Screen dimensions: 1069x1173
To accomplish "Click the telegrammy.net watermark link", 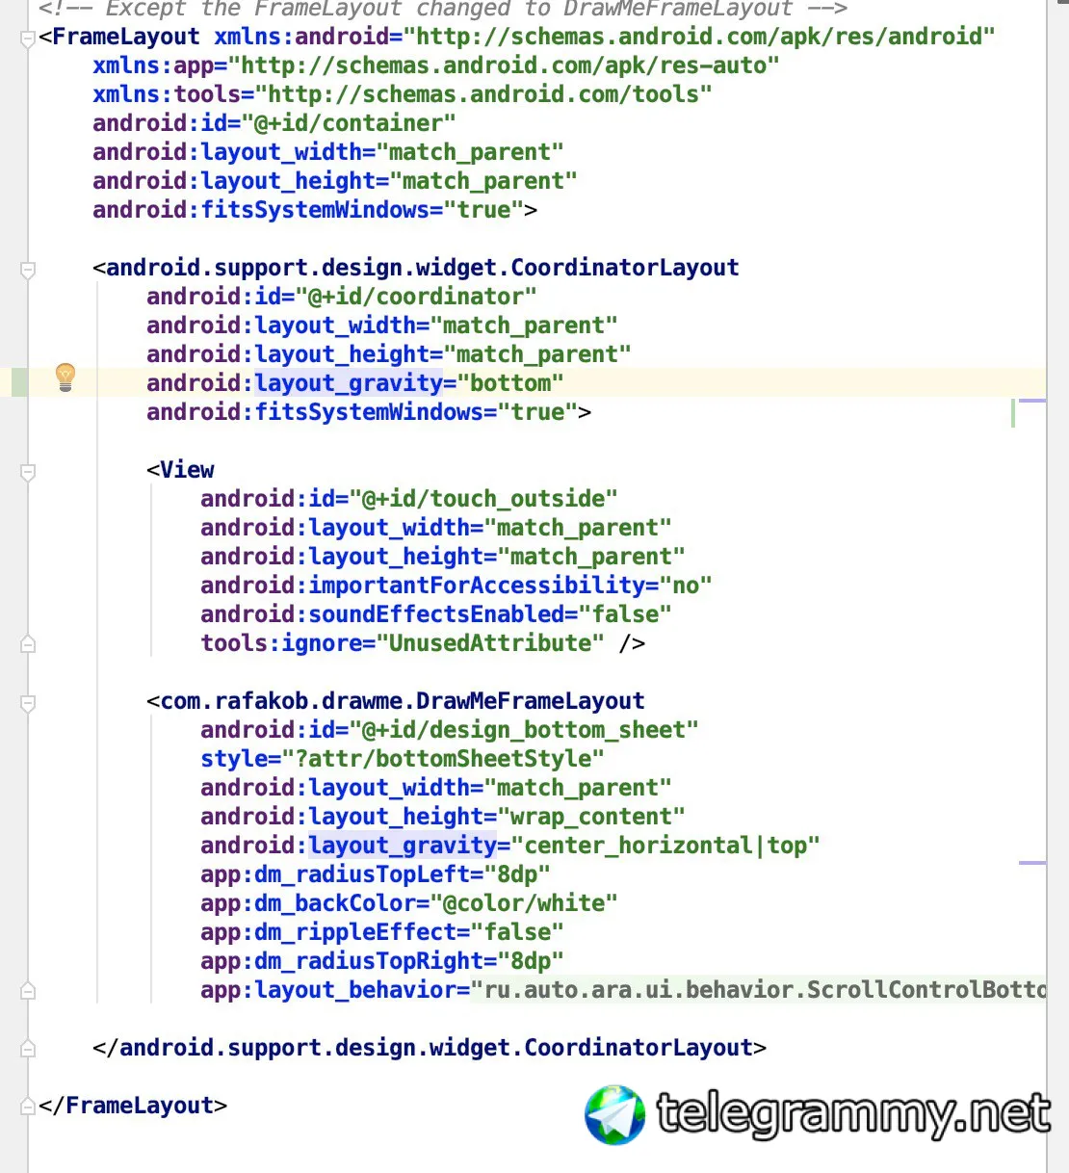I will pos(853,1115).
